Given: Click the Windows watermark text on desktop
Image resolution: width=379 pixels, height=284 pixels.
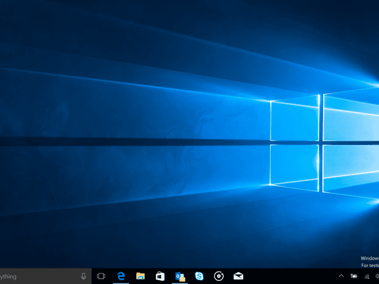Looking at the screenshot, I should (370, 258).
